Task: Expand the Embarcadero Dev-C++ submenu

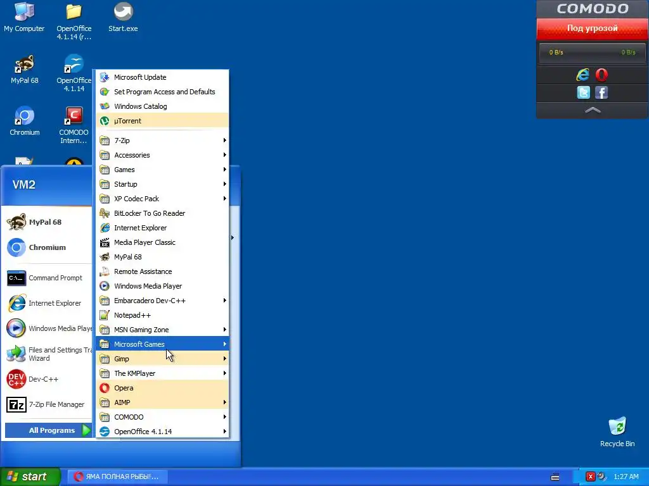Action: [x=162, y=301]
